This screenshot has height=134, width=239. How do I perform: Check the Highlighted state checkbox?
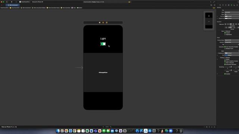click(x=225, y=35)
